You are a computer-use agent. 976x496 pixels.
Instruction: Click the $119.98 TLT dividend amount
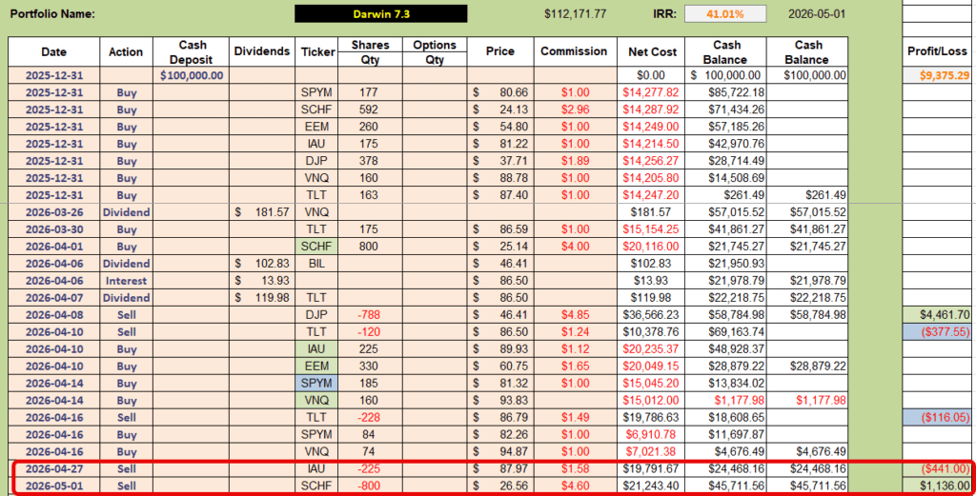click(x=262, y=298)
